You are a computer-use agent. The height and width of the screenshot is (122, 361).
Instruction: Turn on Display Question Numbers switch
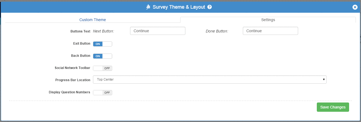pyautogui.click(x=102, y=93)
